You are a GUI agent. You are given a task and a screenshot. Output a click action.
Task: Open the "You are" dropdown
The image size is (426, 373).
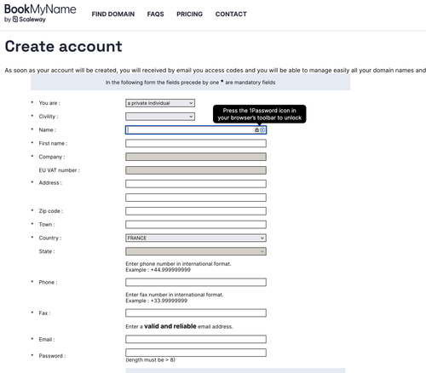[160, 103]
